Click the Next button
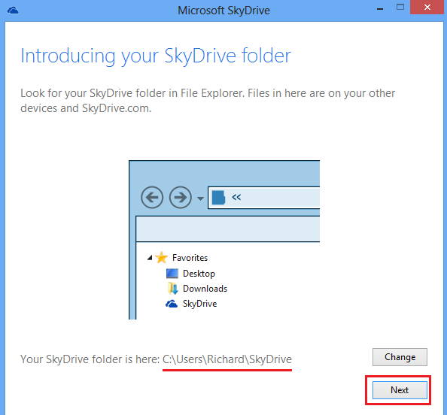Image resolution: width=447 pixels, height=415 pixels. [x=400, y=390]
